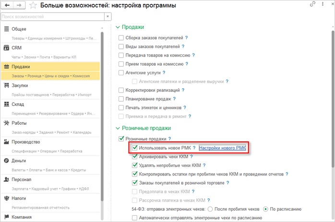The width and height of the screenshot is (335, 222).
Task: Open help for Архивировать чеки ККМ
Action: pyautogui.click(x=191, y=156)
